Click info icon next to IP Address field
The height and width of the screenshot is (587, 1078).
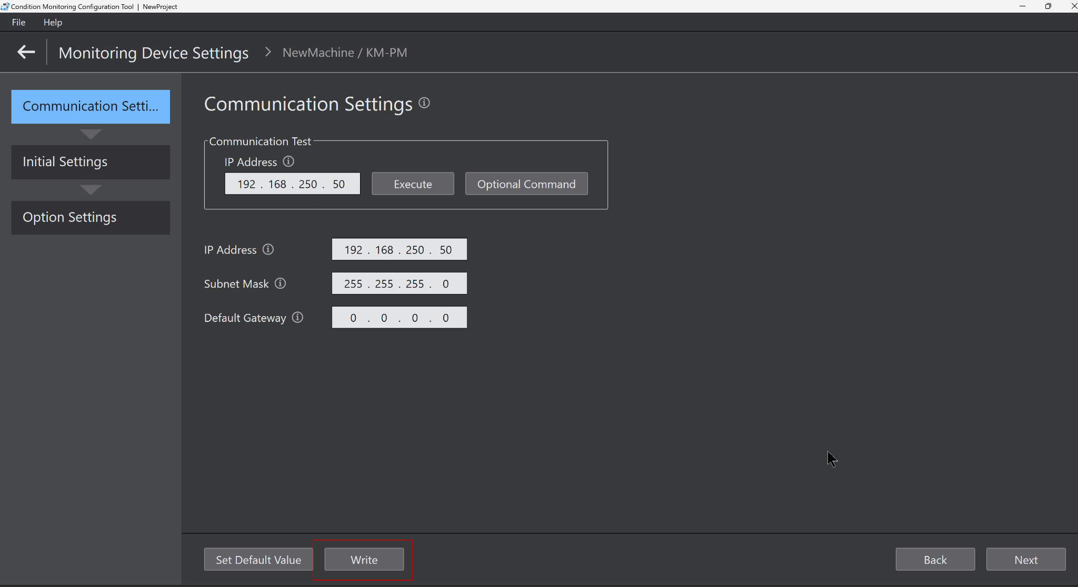[268, 249]
